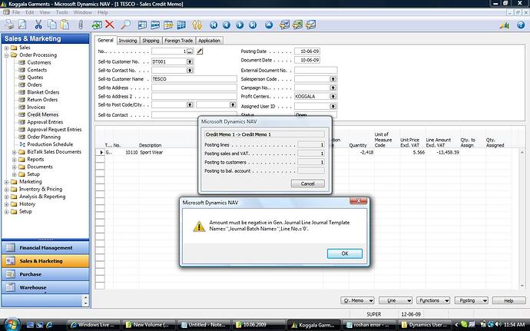Click OK in the error dialog

(x=344, y=253)
